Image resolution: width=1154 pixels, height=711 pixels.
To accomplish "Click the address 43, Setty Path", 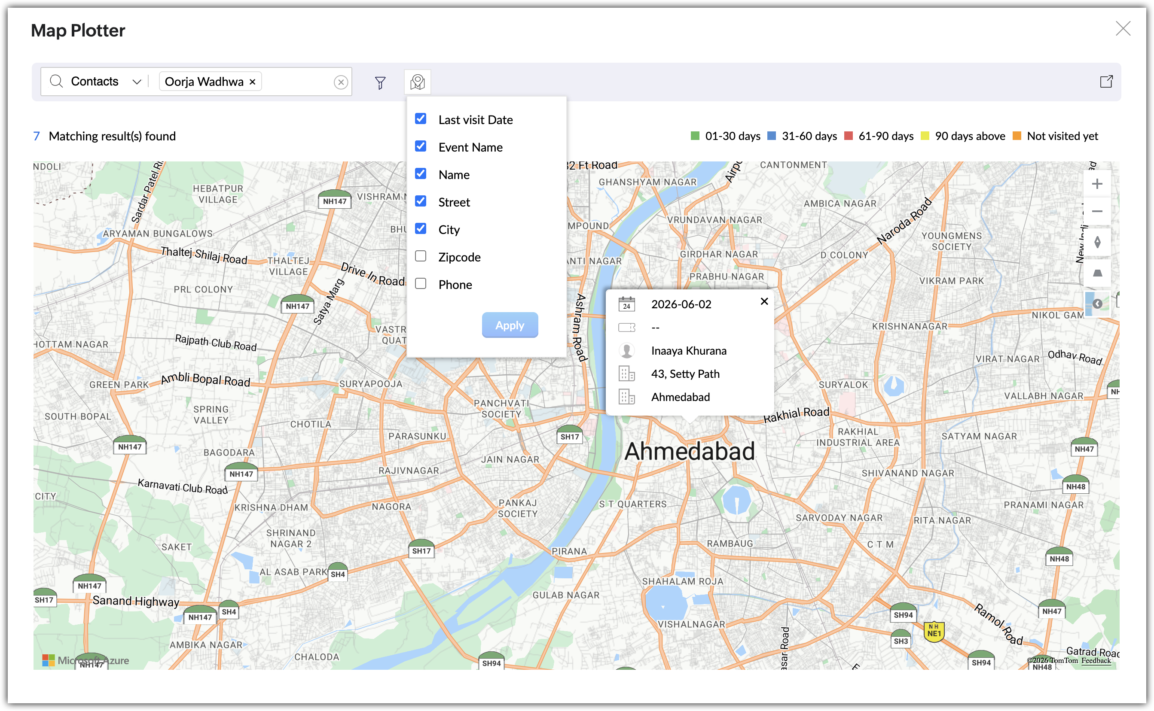I will pos(685,374).
